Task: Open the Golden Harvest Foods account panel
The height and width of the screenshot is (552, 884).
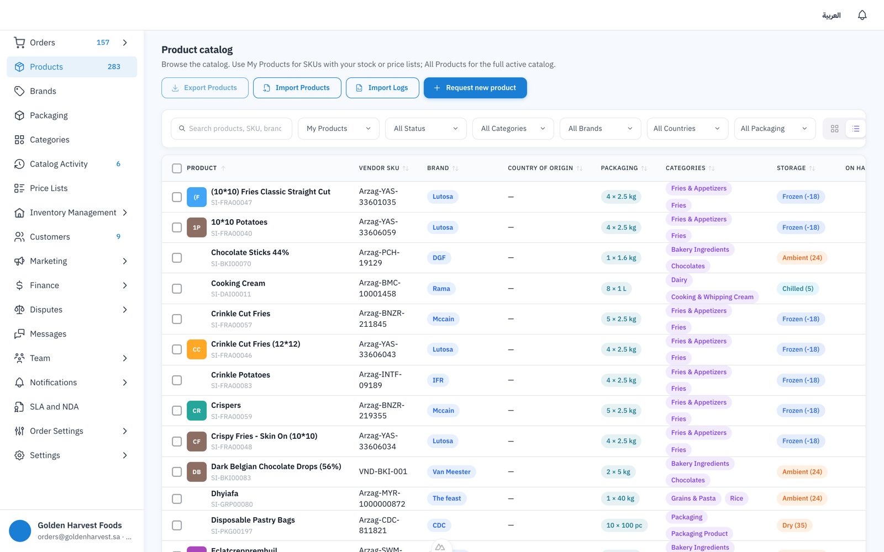Action: pyautogui.click(x=72, y=531)
